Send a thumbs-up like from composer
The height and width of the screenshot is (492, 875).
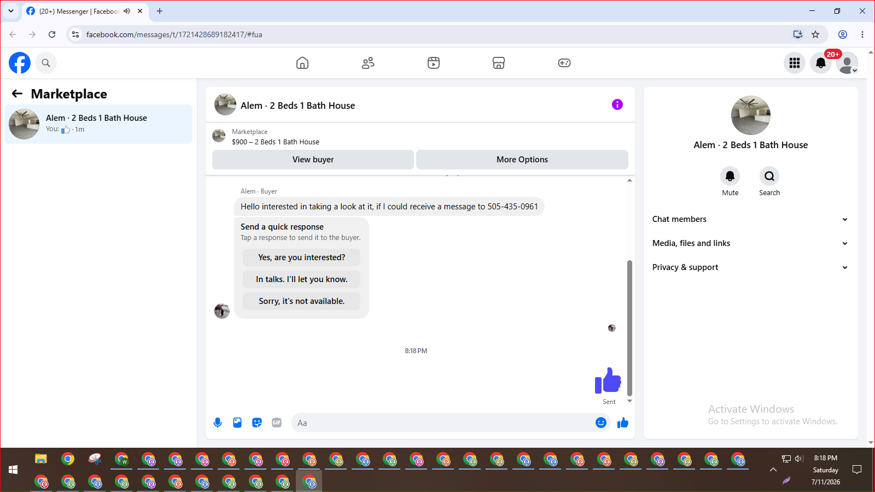tap(623, 423)
